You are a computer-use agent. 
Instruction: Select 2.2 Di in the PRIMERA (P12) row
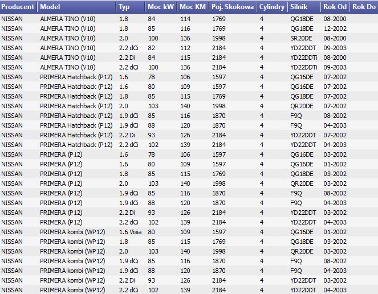point(127,213)
